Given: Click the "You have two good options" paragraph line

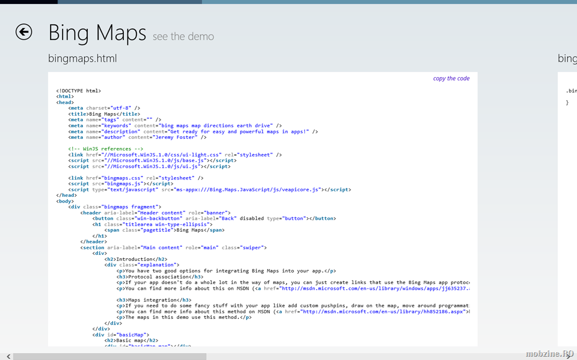Looking at the screenshot, I should tap(227, 271).
